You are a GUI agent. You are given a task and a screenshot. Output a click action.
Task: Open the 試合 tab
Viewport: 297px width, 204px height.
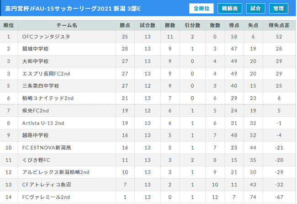(x=255, y=9)
